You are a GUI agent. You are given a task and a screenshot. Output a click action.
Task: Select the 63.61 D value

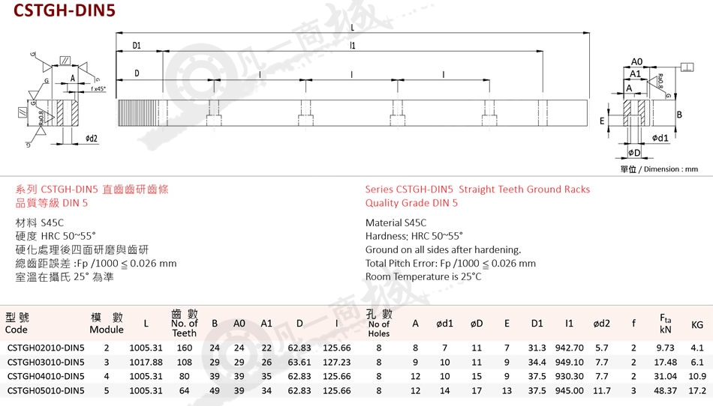299,363
